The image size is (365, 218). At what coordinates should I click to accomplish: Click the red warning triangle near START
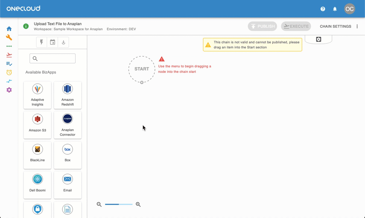(162, 59)
